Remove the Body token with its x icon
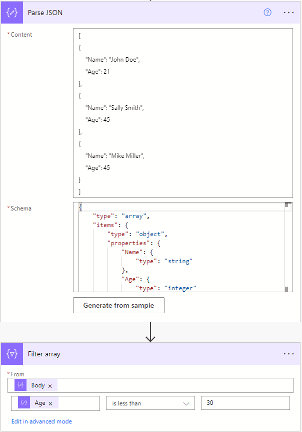This screenshot has height=432, width=302. coord(50,385)
